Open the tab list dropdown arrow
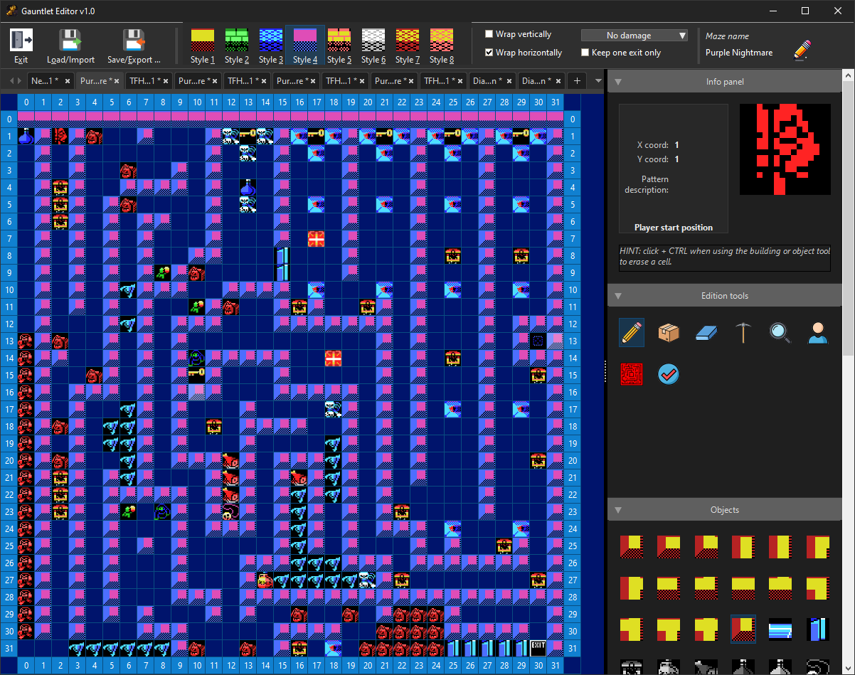 tap(598, 81)
